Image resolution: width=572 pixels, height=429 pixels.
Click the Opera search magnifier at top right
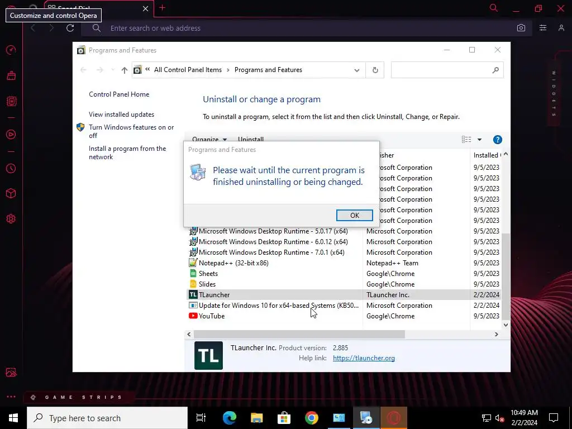click(494, 8)
